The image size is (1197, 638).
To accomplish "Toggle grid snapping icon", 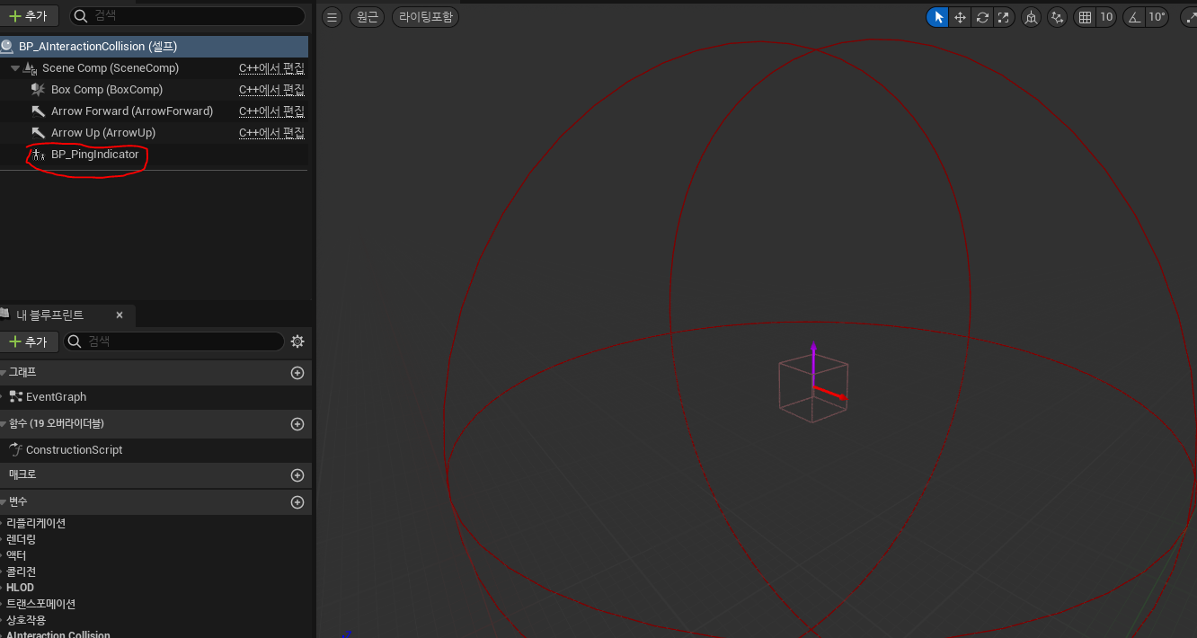I will [1085, 17].
